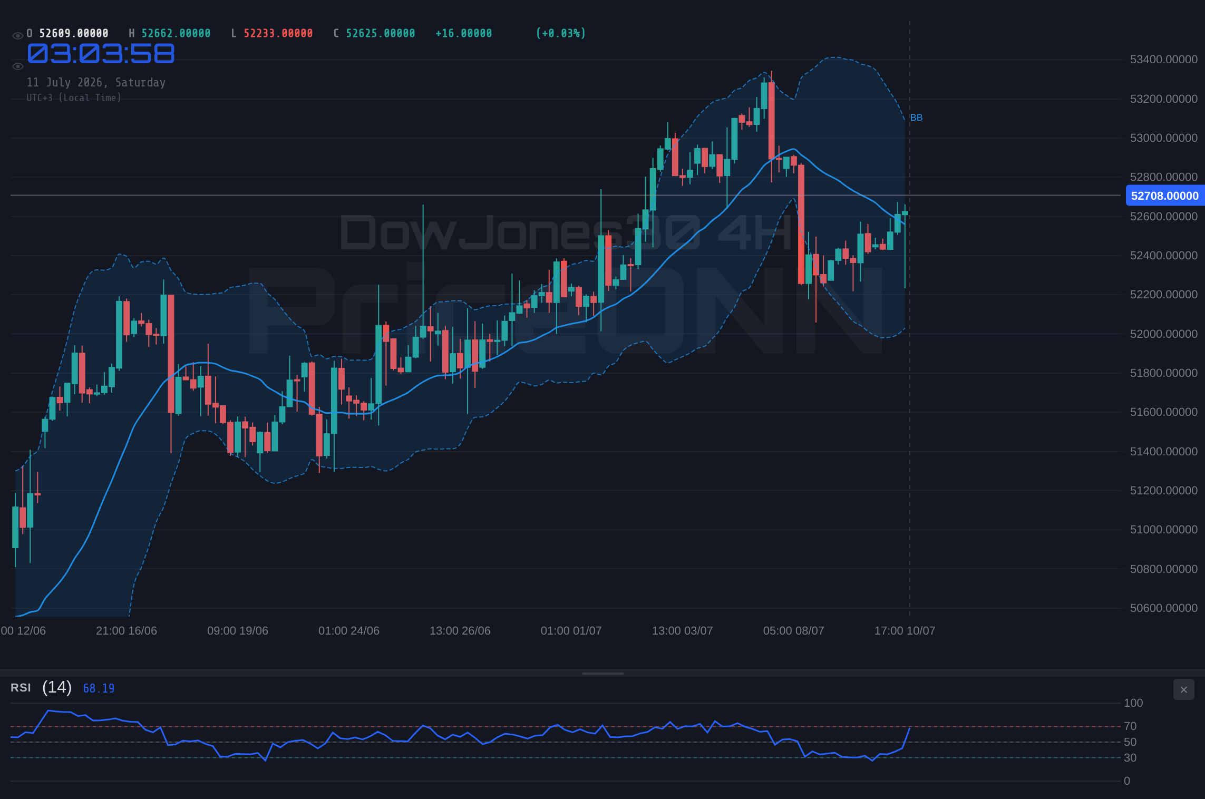The width and height of the screenshot is (1205, 799).
Task: Click the 13:00 03/07 time axis label
Action: [682, 631]
